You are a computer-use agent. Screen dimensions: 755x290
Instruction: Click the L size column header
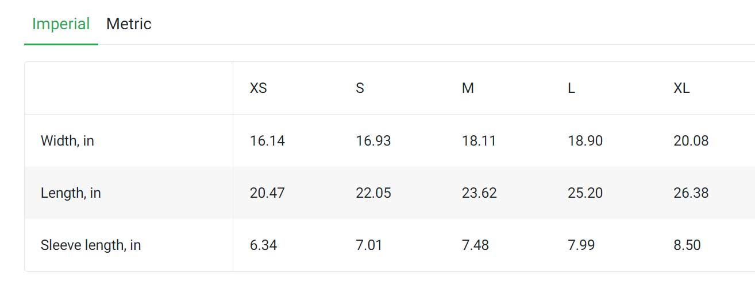point(571,88)
